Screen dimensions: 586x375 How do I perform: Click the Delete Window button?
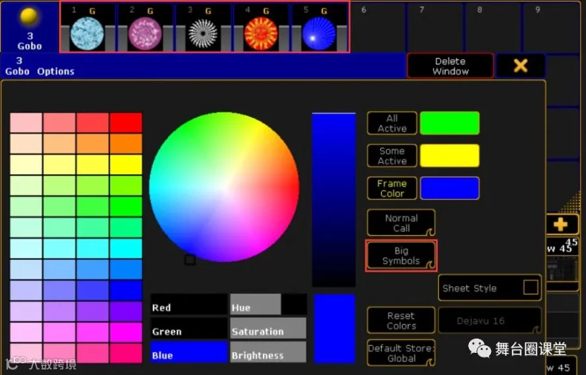click(451, 66)
